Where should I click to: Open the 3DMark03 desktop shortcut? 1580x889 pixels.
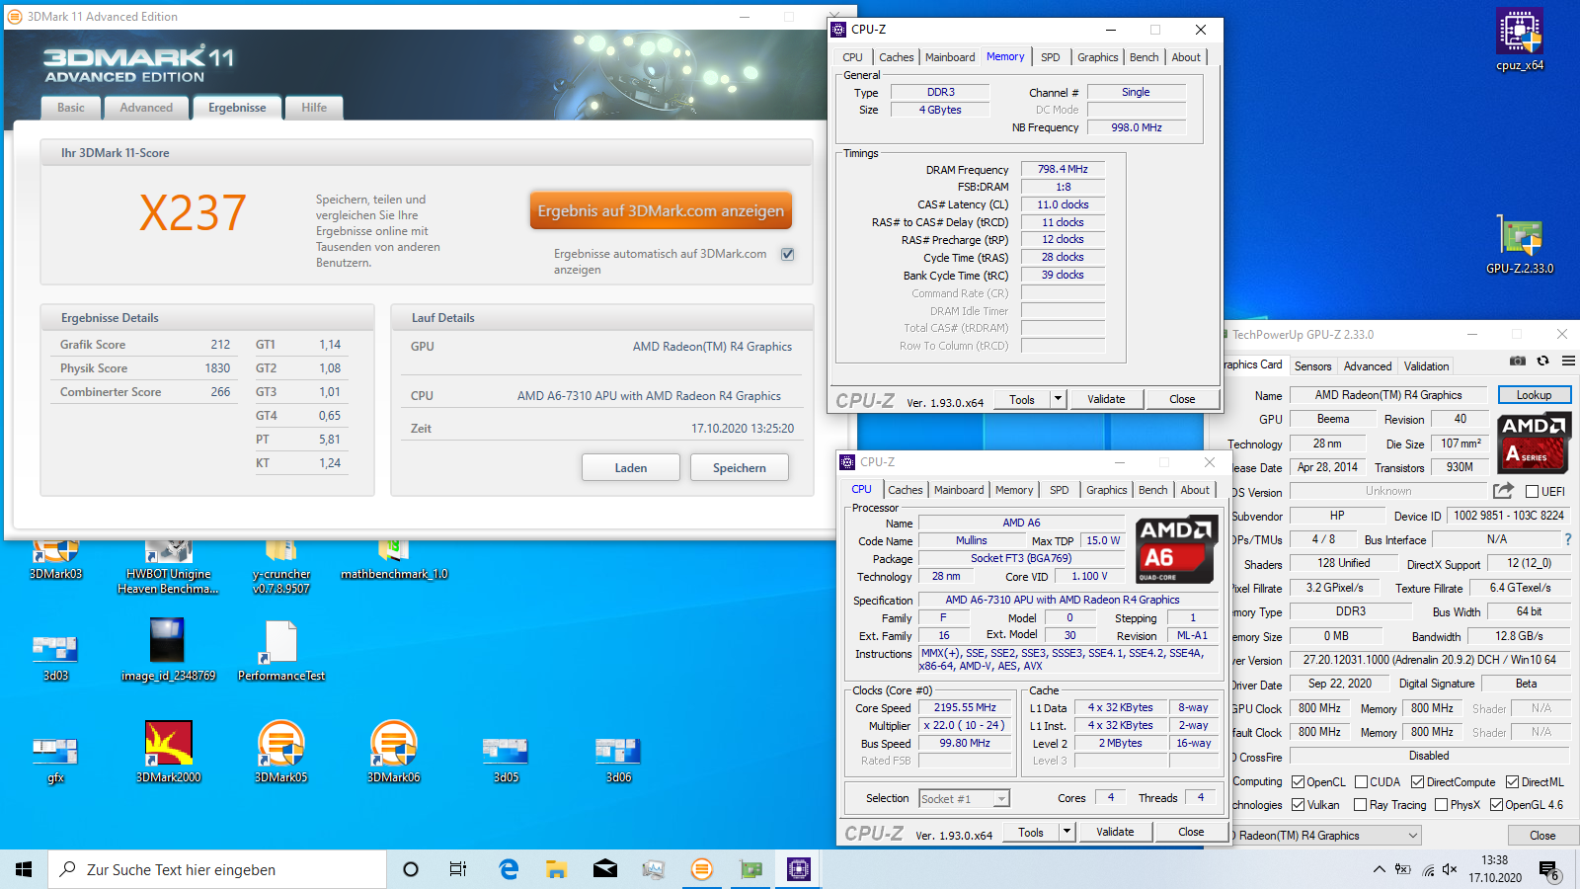pos(56,560)
